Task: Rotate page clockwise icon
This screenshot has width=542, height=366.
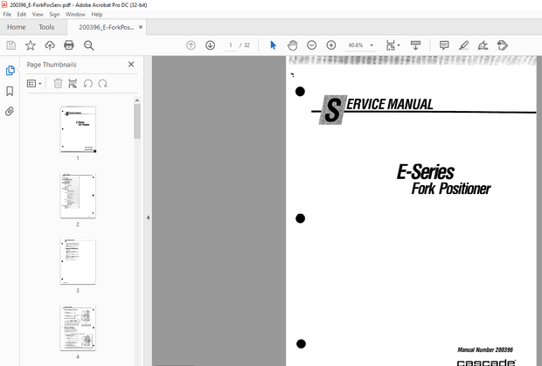Action: (102, 84)
